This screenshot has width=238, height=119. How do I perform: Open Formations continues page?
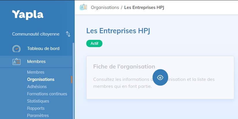click(47, 94)
